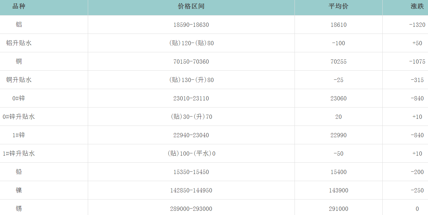Select the 铜 variety cell
Screen dimensions: 428x215
coord(19,61)
